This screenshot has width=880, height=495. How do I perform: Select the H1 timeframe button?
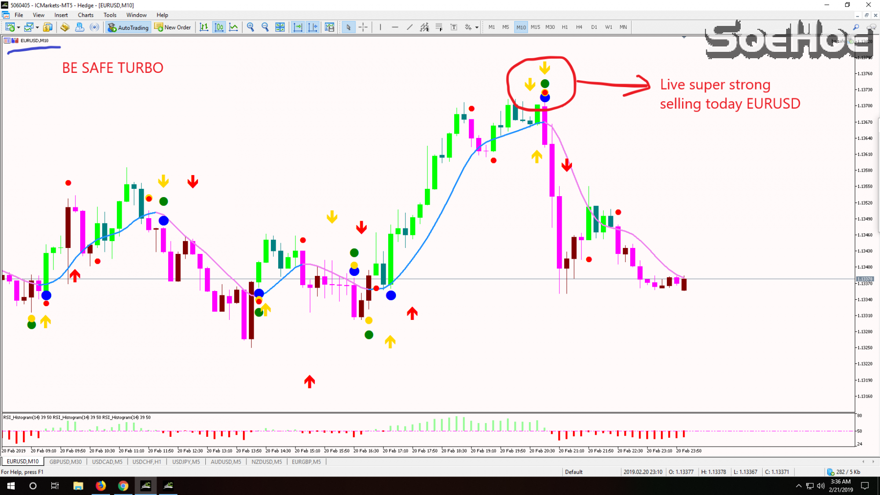565,27
